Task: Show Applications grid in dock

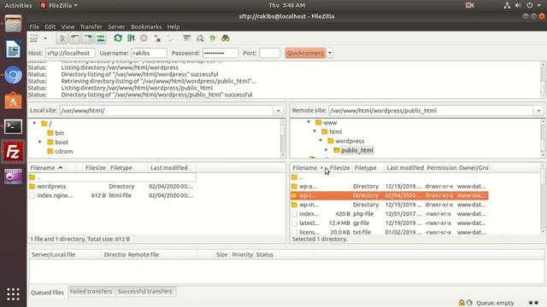Action: pos(14,294)
